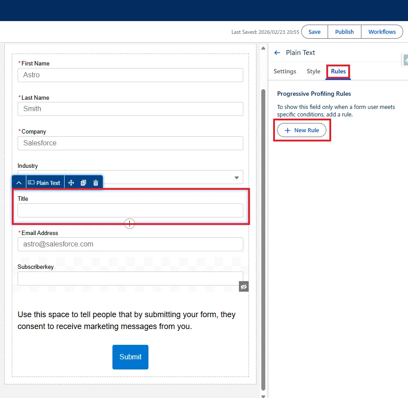Click the Save button
This screenshot has height=398, width=408.
[314, 32]
